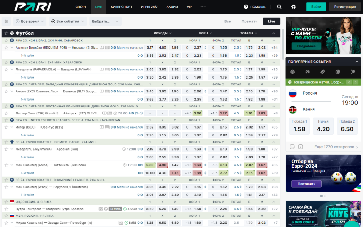This screenshot has width=363, height=227.
Task: Open info icon under Russia–Kenya card
Action: (301, 147)
